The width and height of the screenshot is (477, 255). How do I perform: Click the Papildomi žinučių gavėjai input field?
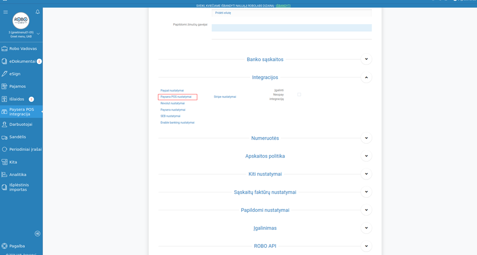pos(292,28)
